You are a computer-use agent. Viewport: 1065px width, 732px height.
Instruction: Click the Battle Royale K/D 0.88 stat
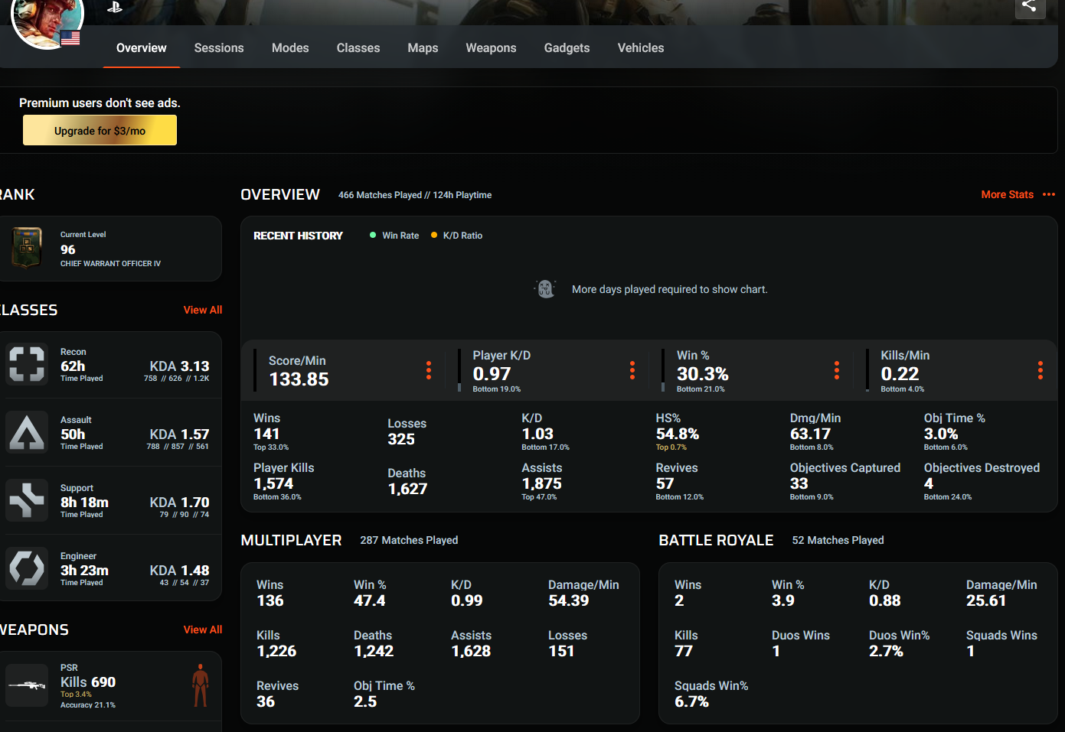[884, 594]
